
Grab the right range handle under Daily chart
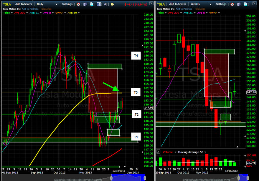click(x=145, y=178)
